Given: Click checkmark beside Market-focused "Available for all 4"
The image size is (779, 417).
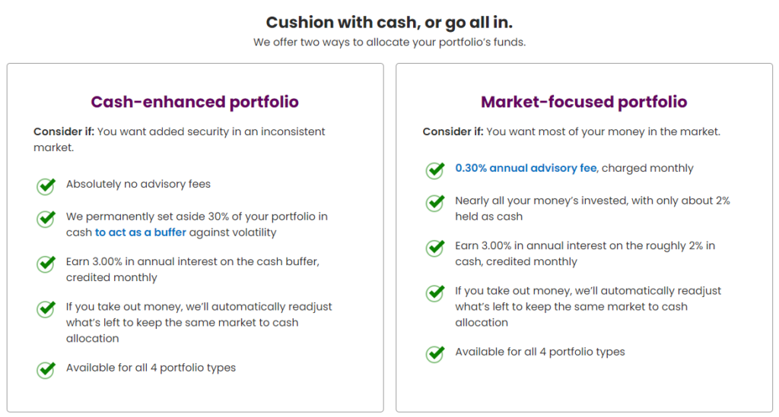Looking at the screenshot, I should (435, 353).
